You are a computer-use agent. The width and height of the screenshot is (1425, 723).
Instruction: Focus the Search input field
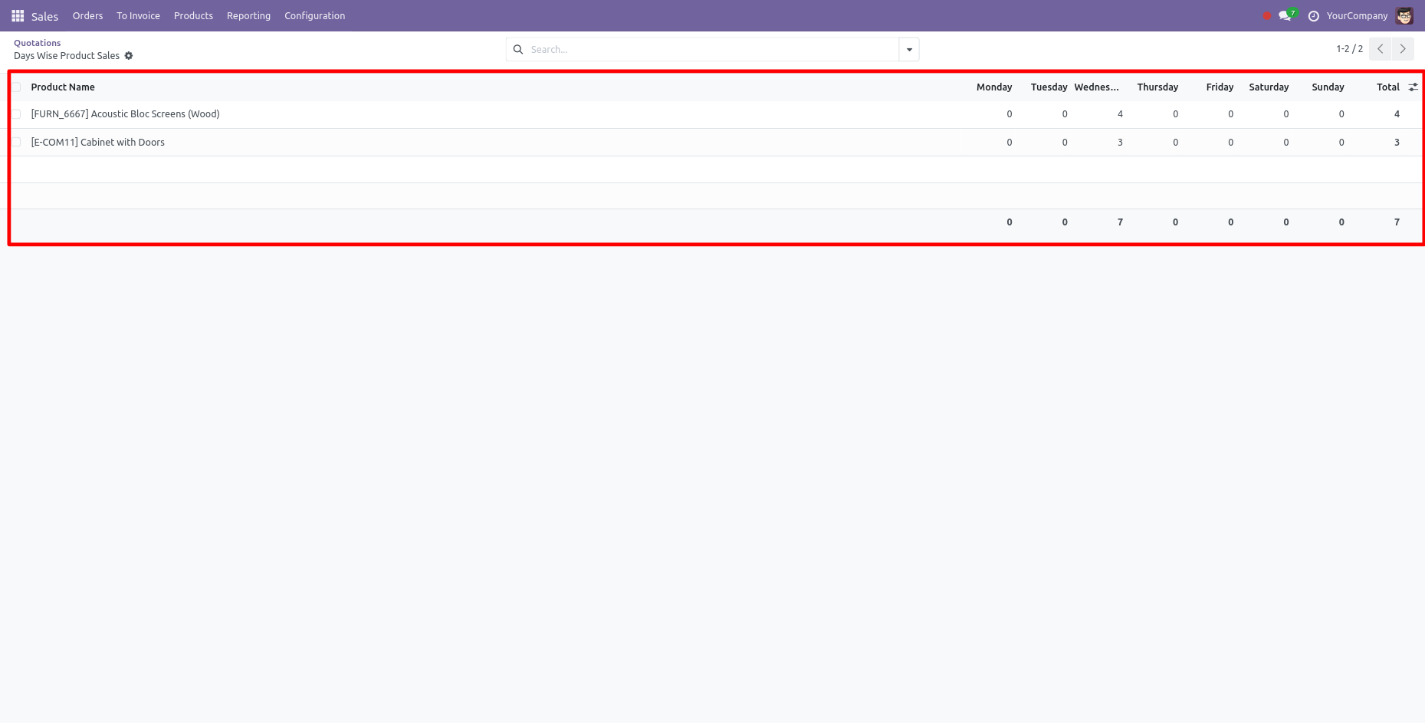tap(711, 49)
